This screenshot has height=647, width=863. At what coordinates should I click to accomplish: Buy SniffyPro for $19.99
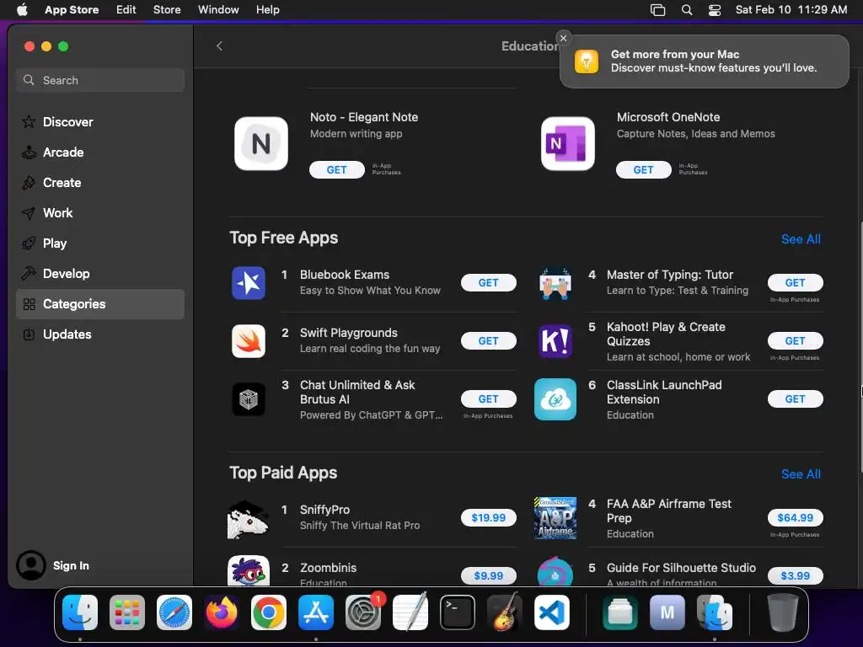tap(489, 518)
